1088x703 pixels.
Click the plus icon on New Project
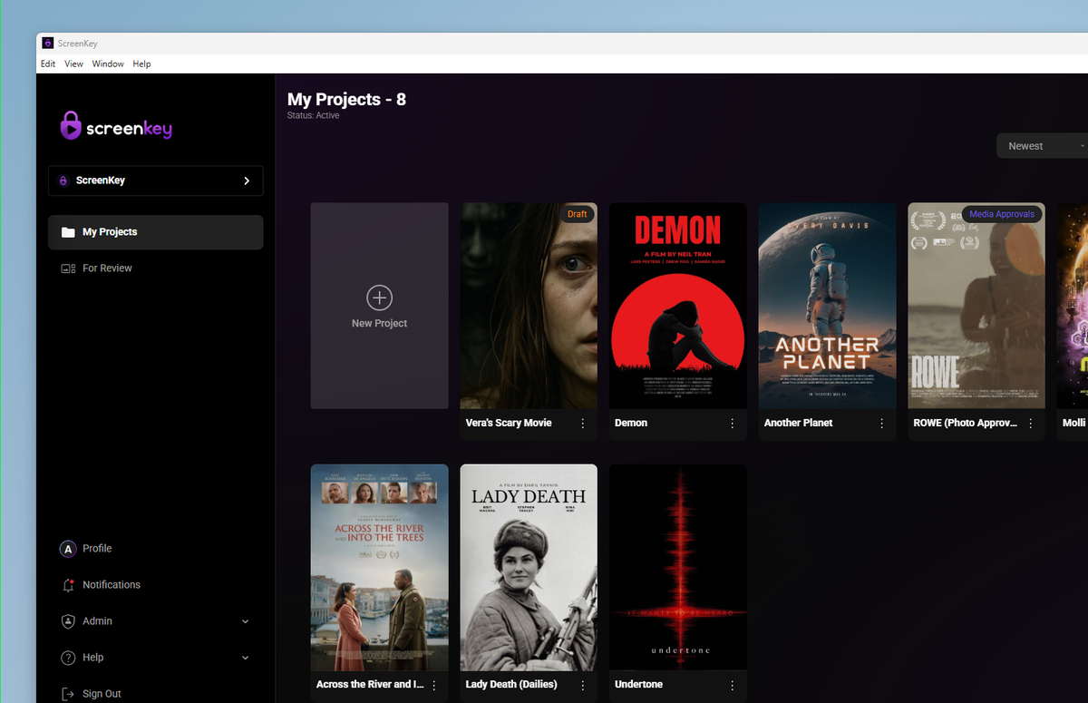(x=379, y=298)
